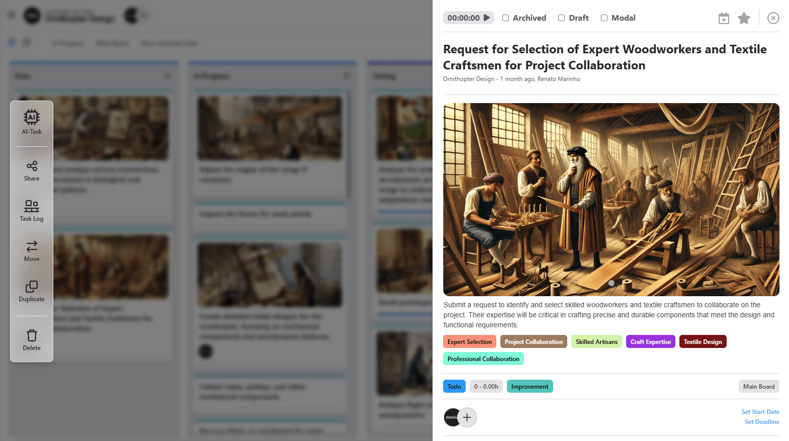Click the calendar add icon
This screenshot has height=441, width=789.
(x=724, y=19)
